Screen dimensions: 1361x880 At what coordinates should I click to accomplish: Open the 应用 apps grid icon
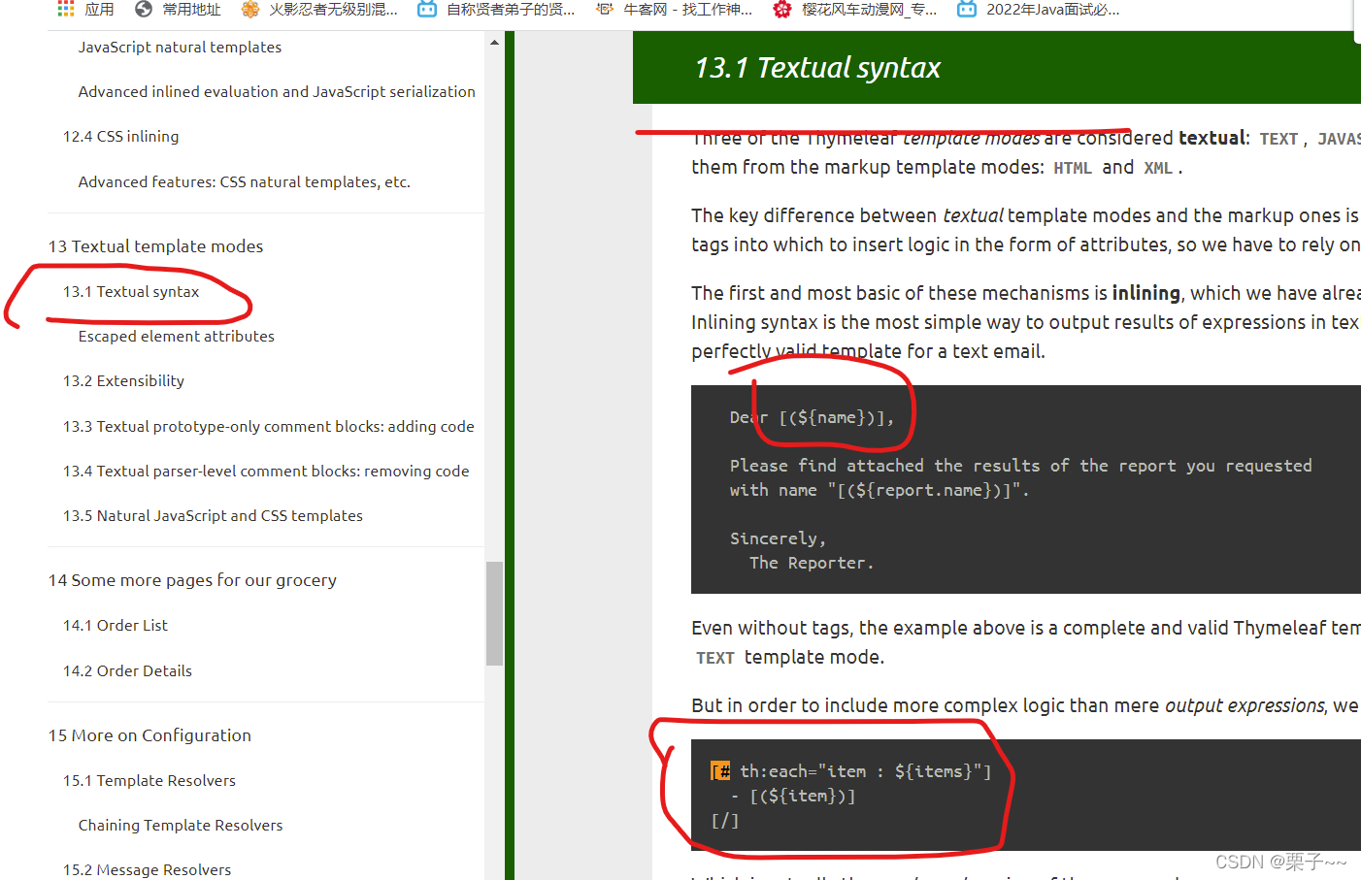66,9
